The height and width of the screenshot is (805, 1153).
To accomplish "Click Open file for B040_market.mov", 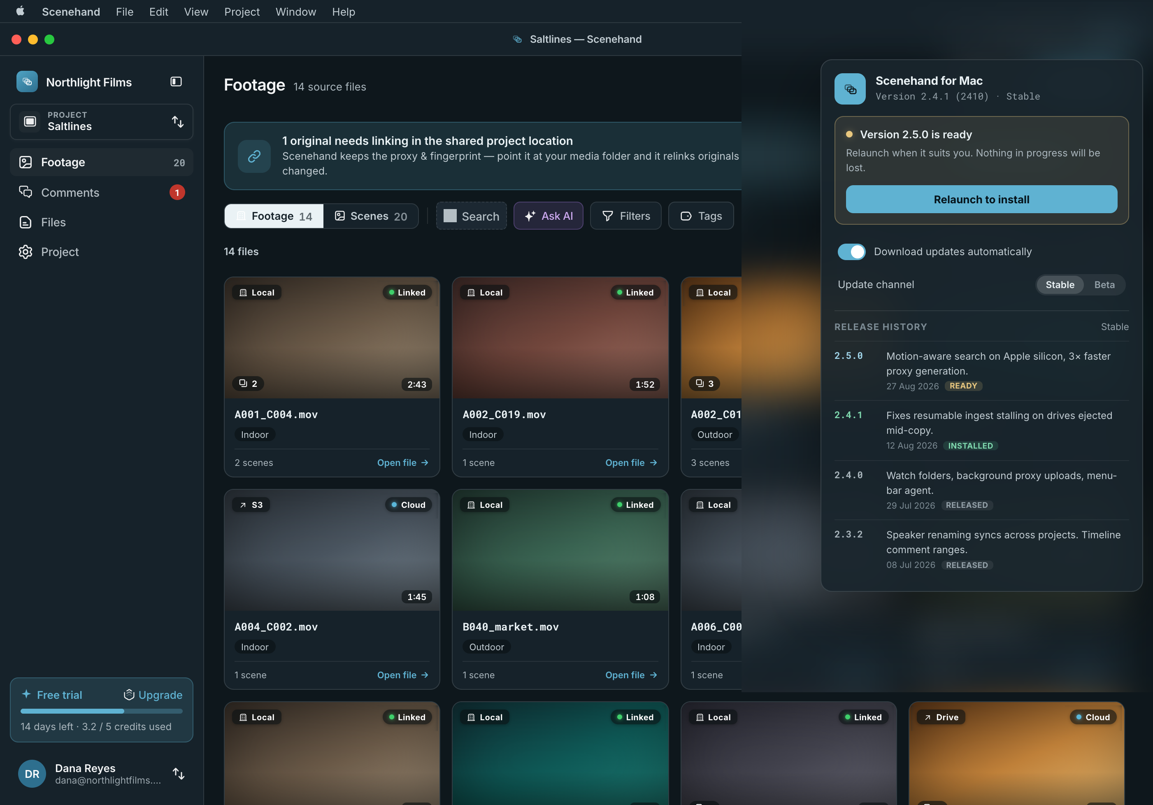I will tap(631, 675).
